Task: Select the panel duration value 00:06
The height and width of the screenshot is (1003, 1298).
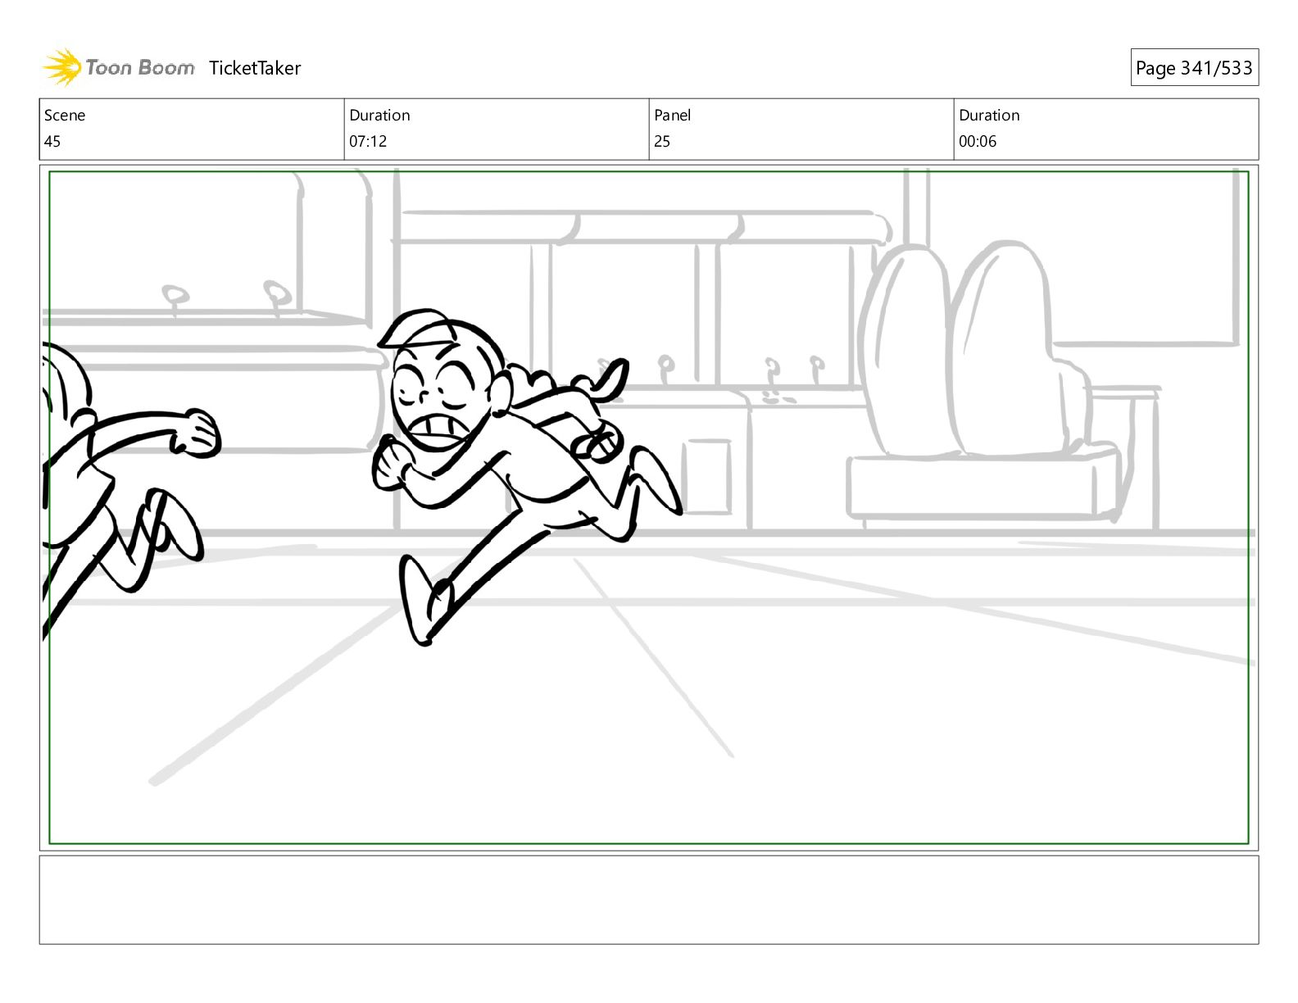Action: click(x=978, y=142)
